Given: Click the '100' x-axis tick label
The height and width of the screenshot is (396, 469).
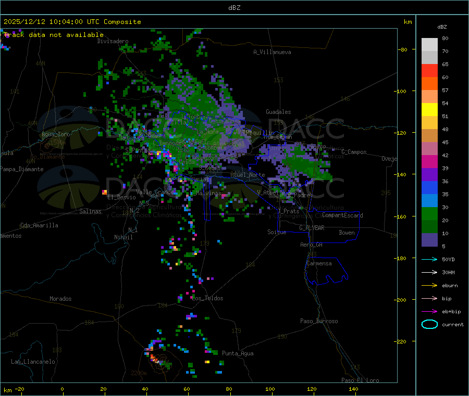Looking at the screenshot, I should (x=270, y=389).
